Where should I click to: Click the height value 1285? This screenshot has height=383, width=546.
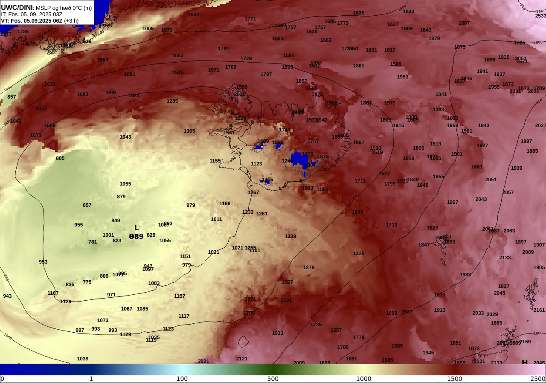(x=172, y=101)
